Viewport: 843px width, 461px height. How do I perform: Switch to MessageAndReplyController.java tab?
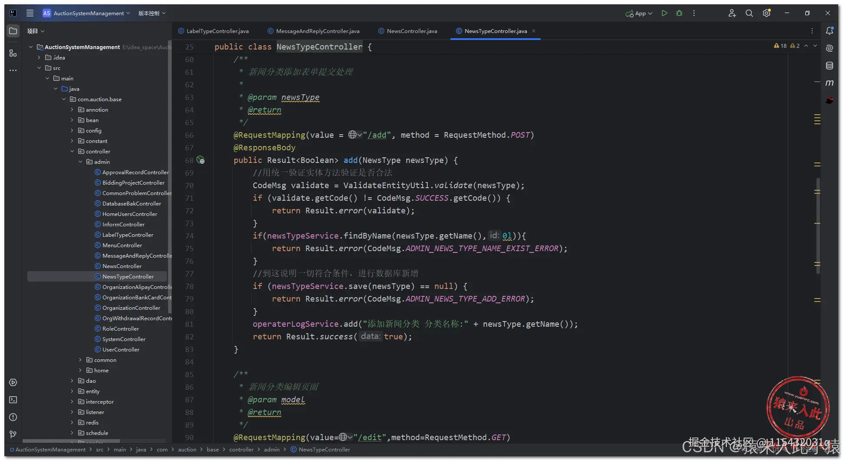tap(314, 31)
